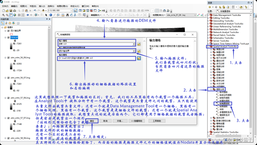Open Catalog location 按掩膜提取 dropdown
The height and width of the screenshot is (145, 257).
pos(251,11)
